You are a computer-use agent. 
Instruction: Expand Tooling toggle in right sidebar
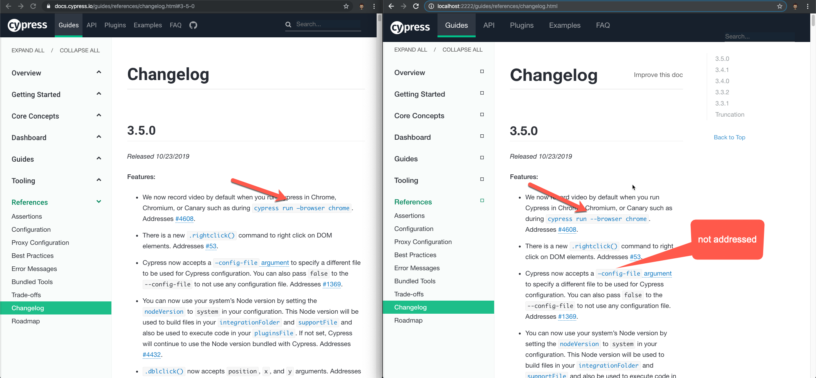coord(482,179)
